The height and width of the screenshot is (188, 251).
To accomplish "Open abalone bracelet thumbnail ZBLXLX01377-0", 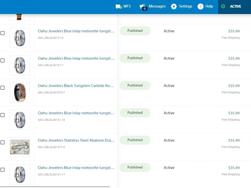I will click(x=20, y=147).
